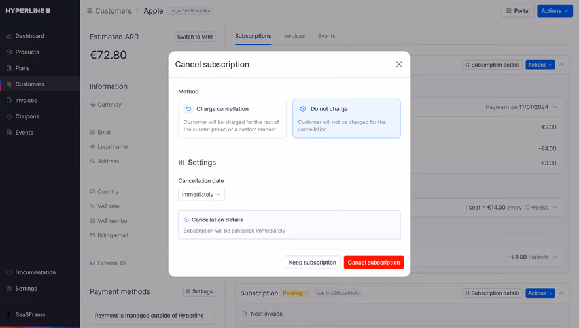This screenshot has height=328, width=579.
Task: Switch to the Invoices tab
Action: (x=294, y=36)
